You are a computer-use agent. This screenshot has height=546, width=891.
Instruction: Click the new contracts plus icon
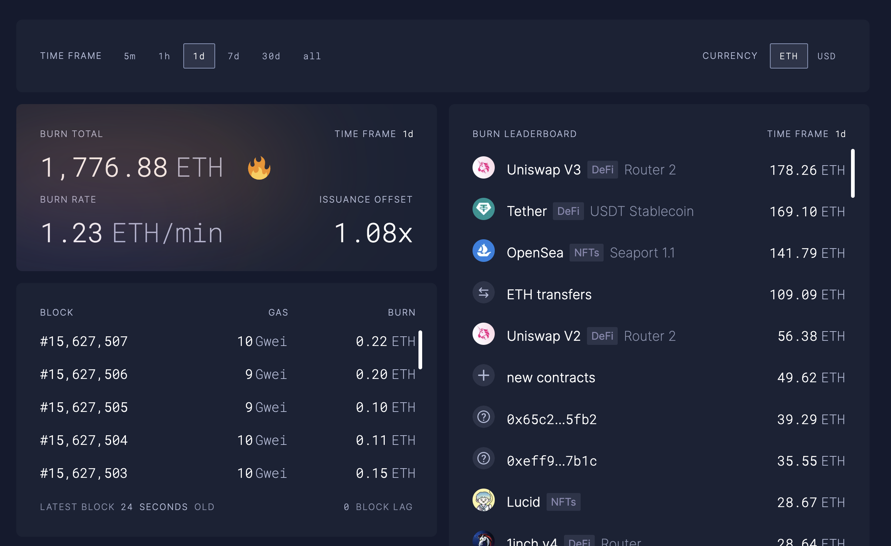[483, 376]
